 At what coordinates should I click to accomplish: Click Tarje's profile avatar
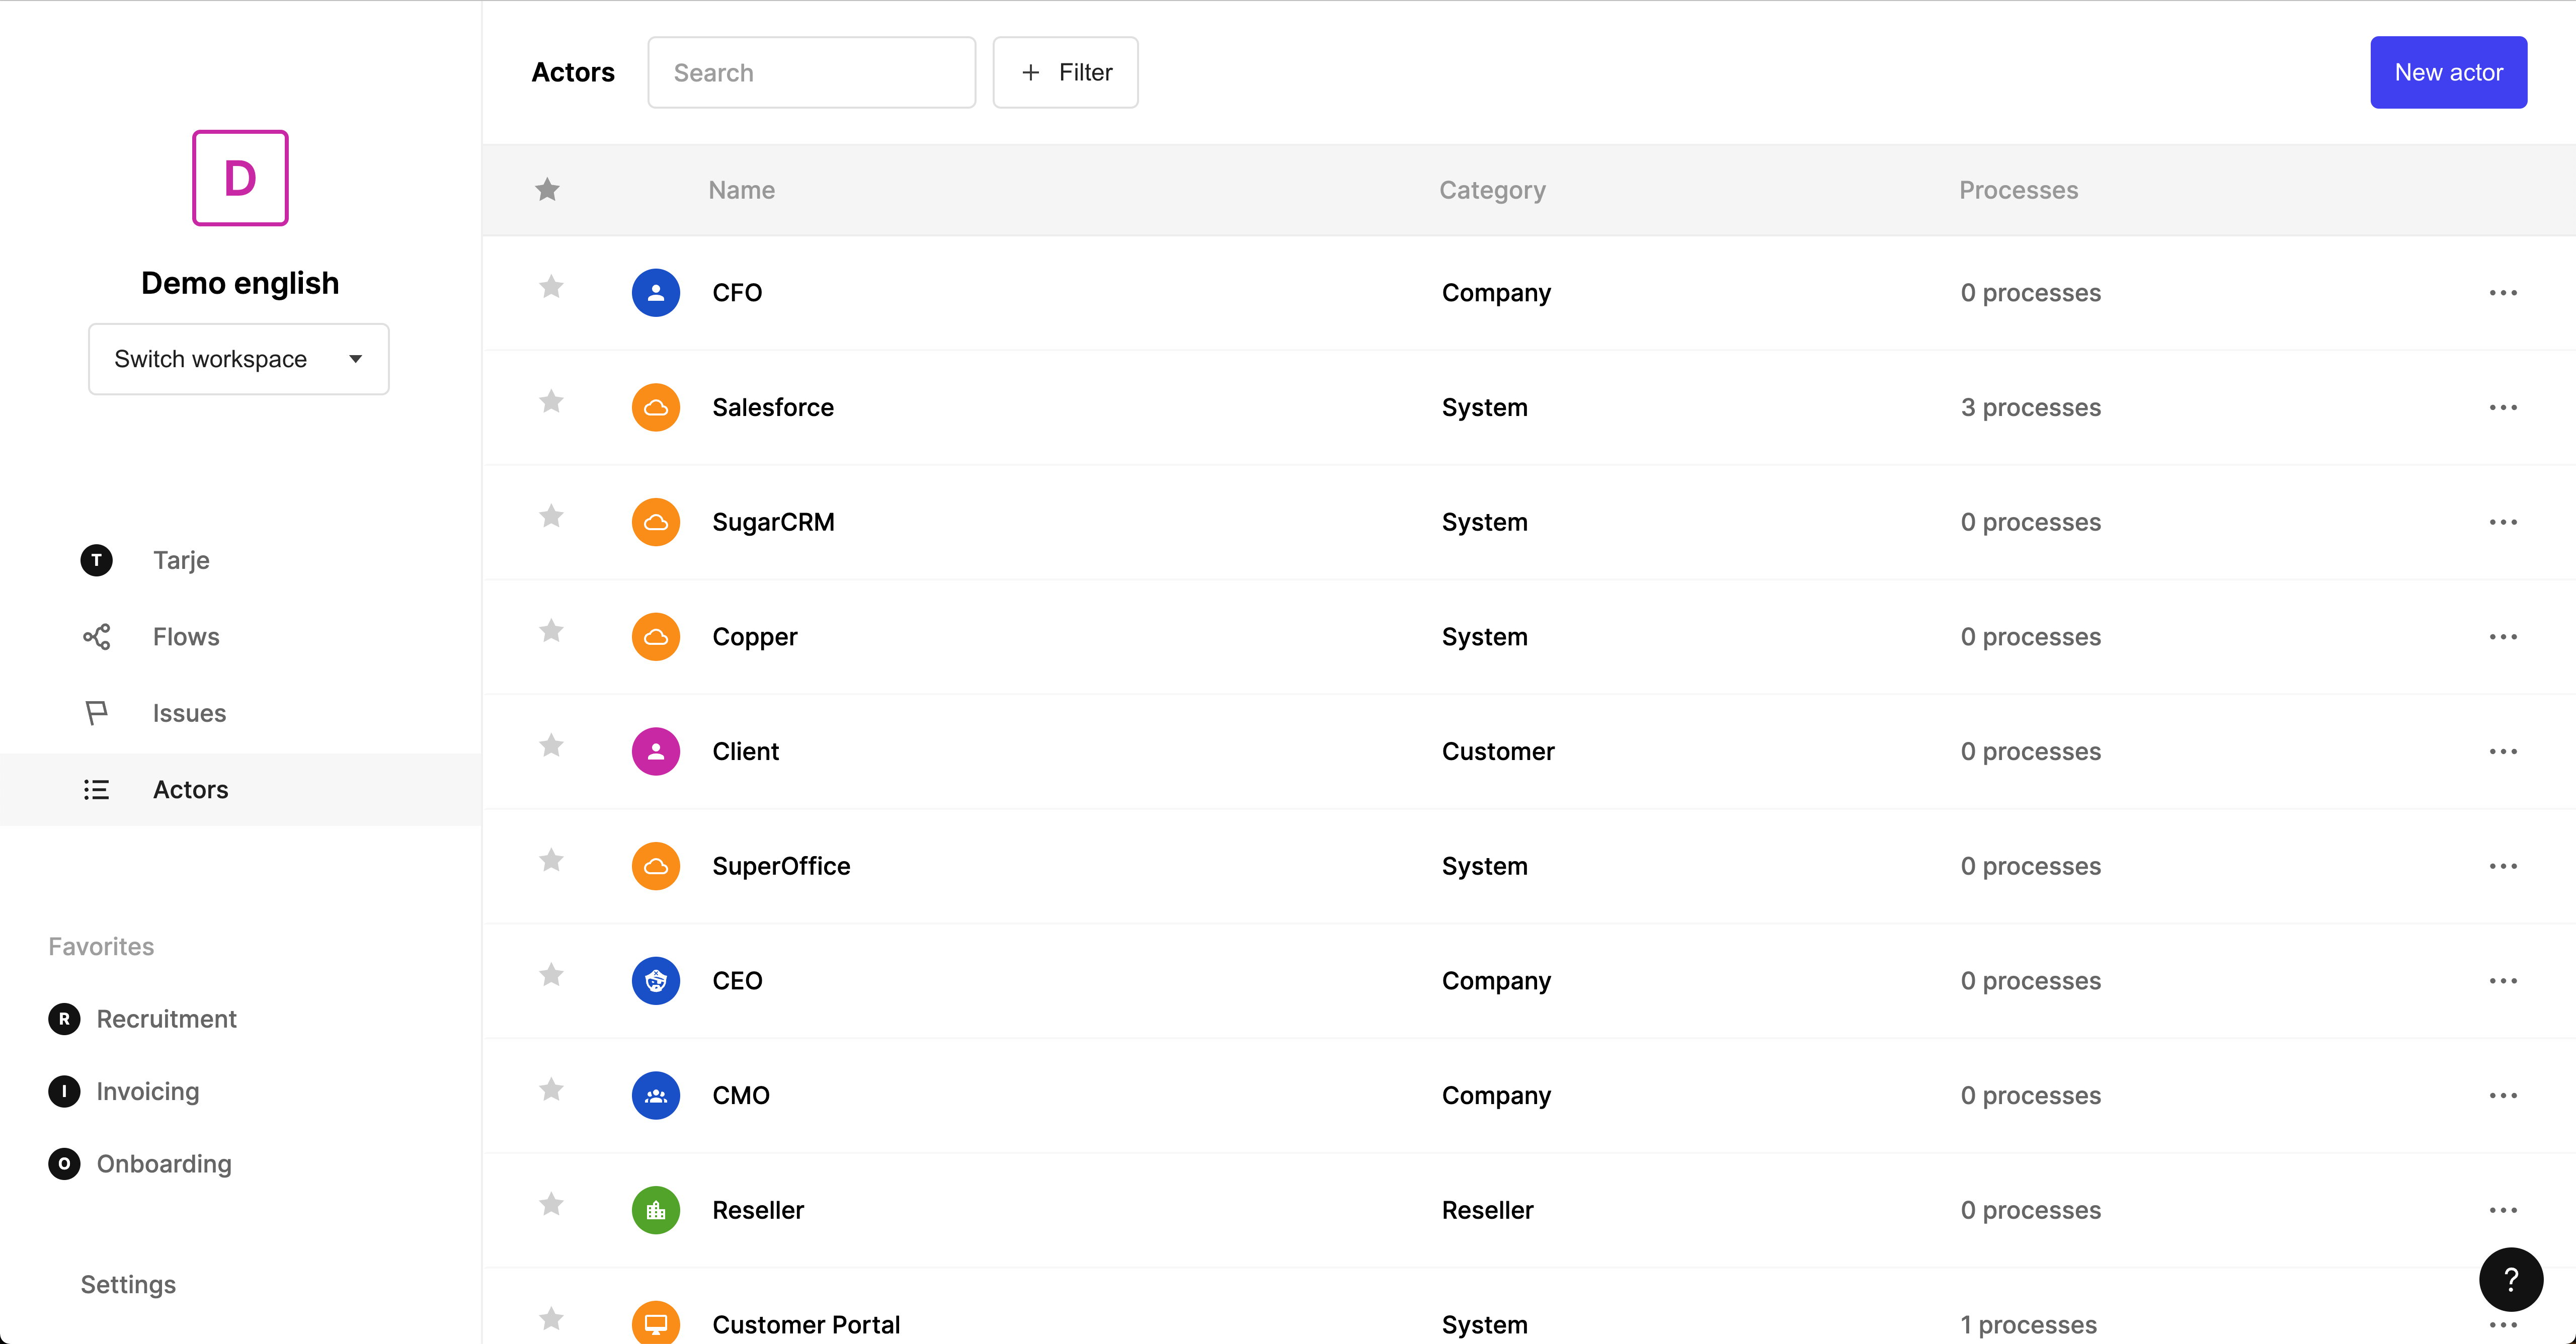click(96, 560)
